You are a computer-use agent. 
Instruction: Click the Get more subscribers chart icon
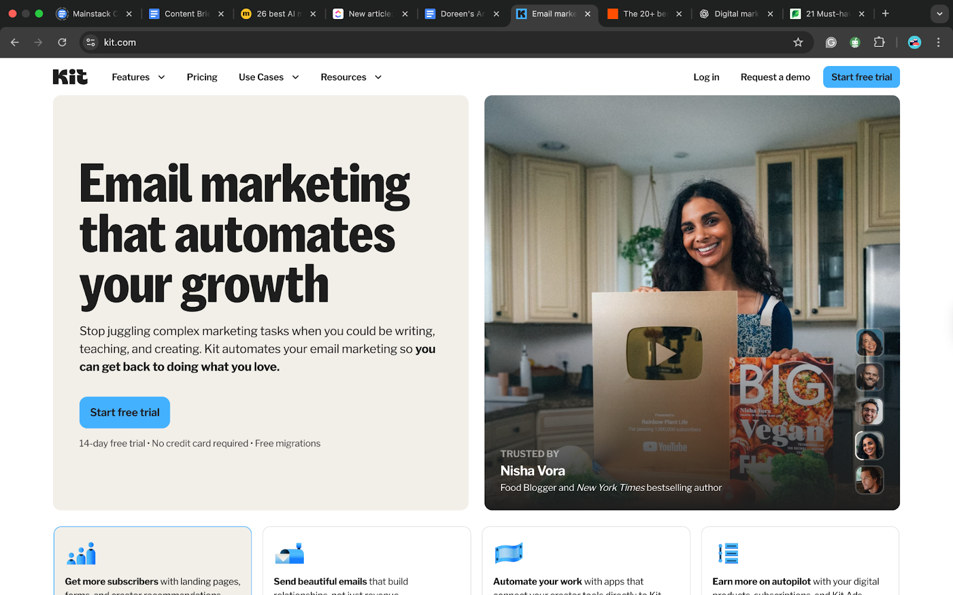pos(82,553)
